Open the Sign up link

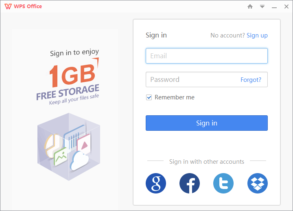click(x=257, y=35)
